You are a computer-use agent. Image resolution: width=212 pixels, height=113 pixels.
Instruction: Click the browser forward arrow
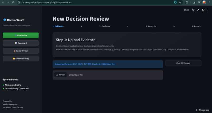[x=8, y=2]
